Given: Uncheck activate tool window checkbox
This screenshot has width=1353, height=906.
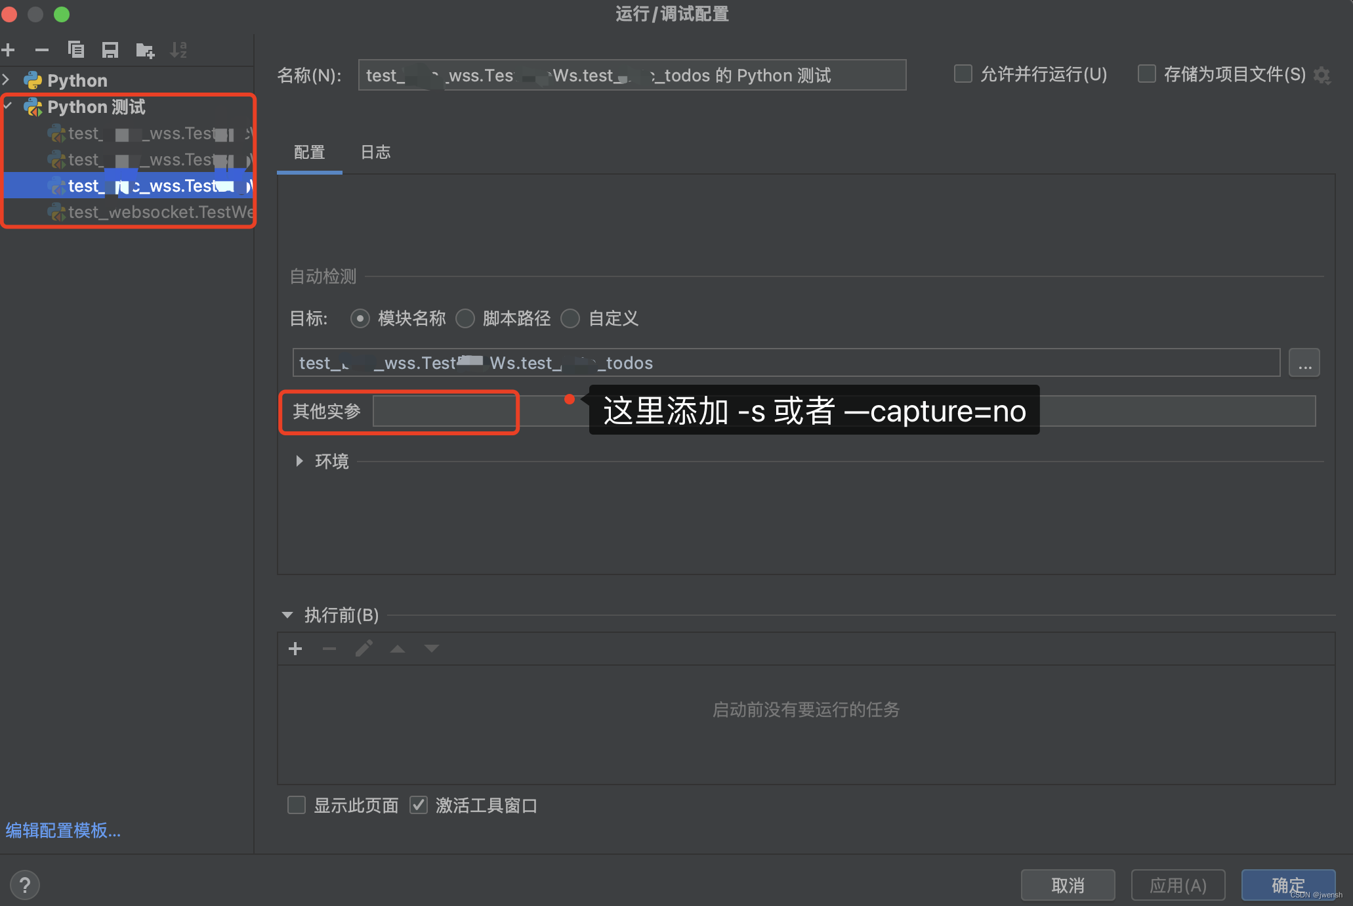Looking at the screenshot, I should coord(419,805).
